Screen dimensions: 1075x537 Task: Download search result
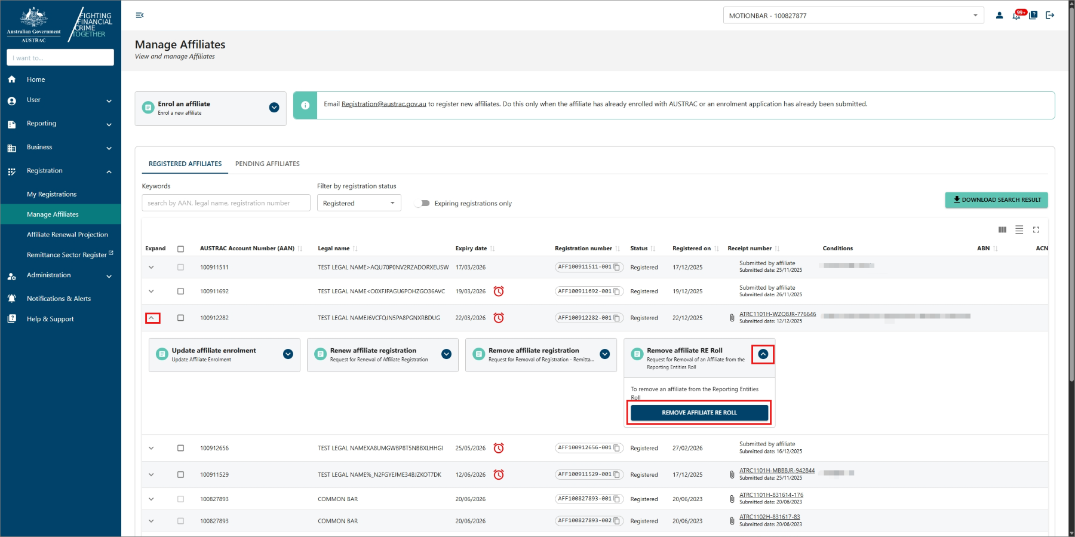996,200
